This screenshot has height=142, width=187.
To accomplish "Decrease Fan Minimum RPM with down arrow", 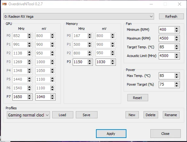I will pos(177,31).
